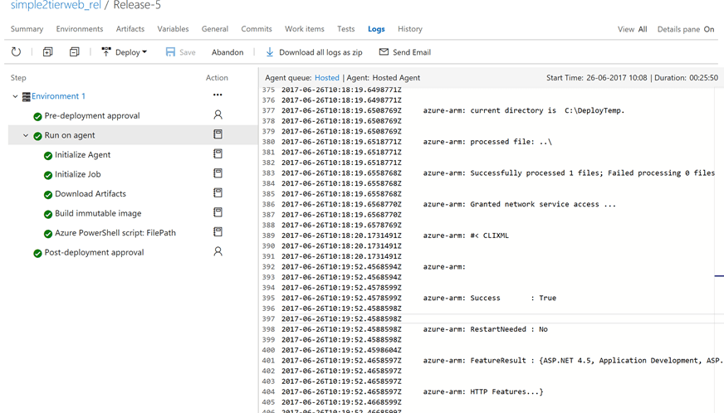Image resolution: width=724 pixels, height=413 pixels.
Task: Open the Deploy dropdown menu
Action: 125,52
